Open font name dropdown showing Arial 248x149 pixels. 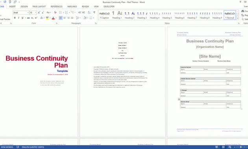click(x=28, y=13)
